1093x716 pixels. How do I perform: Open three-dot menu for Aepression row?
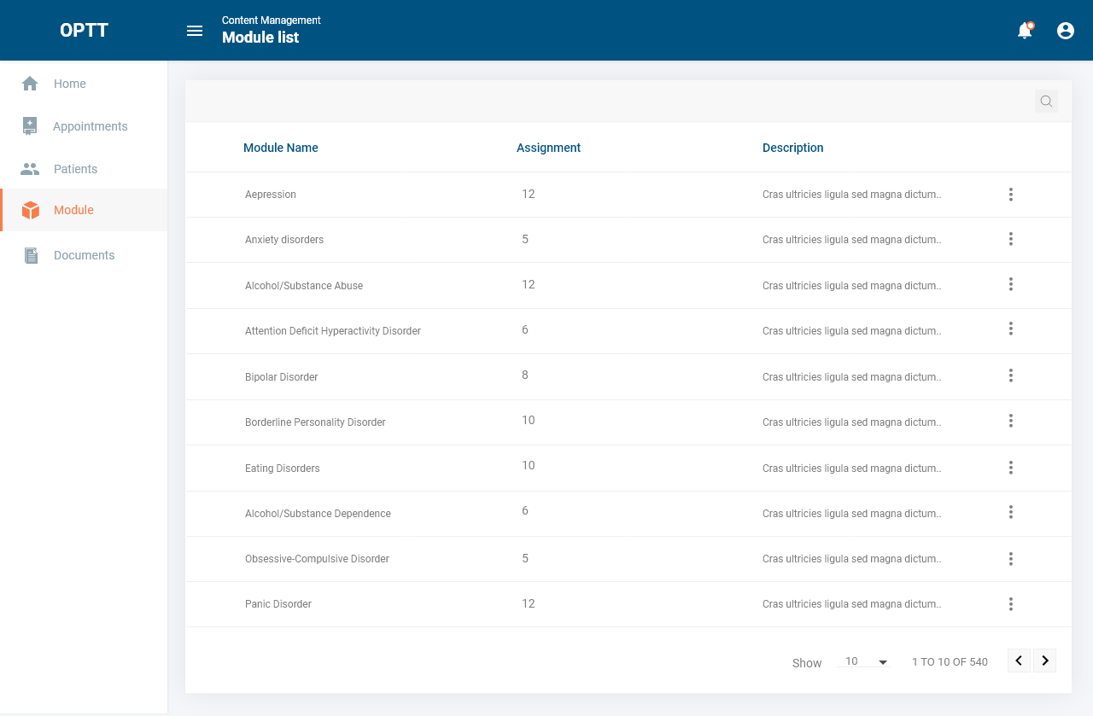click(1010, 195)
